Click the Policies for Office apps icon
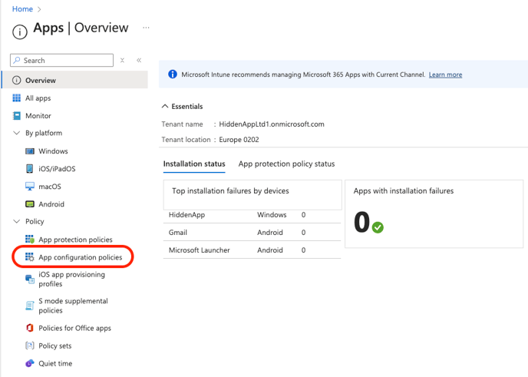The width and height of the screenshot is (528, 377). tap(30, 328)
